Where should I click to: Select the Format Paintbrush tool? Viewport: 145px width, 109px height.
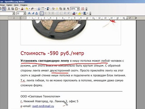[x=22, y=9]
